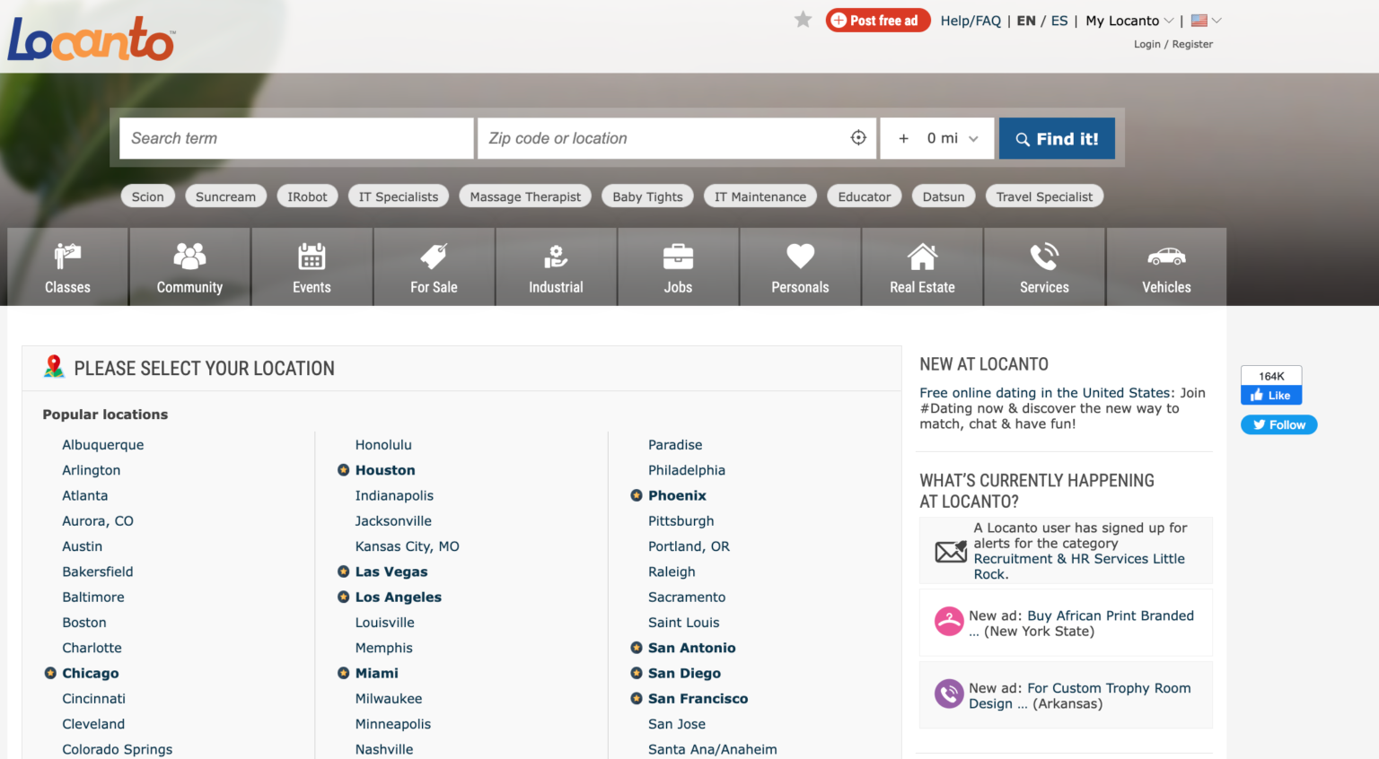The image size is (1379, 759).
Task: Toggle Follow on Twitter
Action: tap(1278, 424)
